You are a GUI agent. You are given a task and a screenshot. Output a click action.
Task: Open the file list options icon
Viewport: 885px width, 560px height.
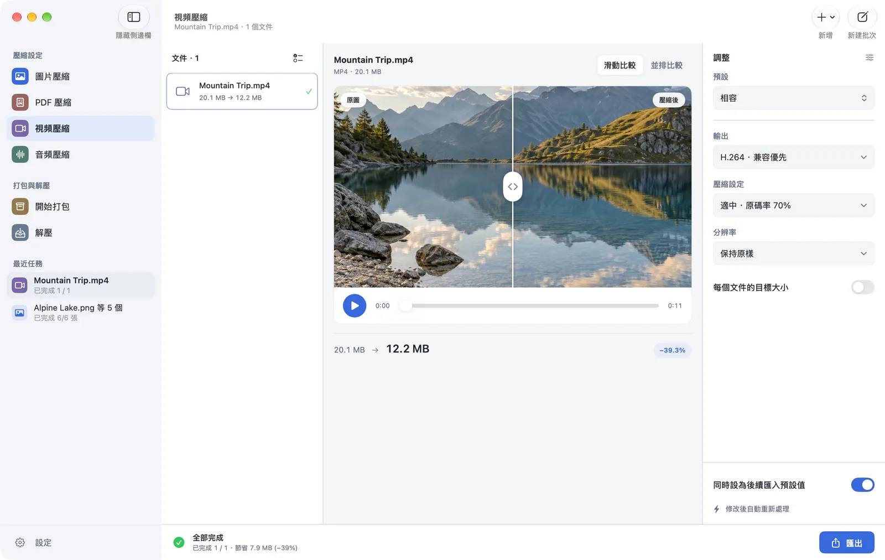(298, 58)
